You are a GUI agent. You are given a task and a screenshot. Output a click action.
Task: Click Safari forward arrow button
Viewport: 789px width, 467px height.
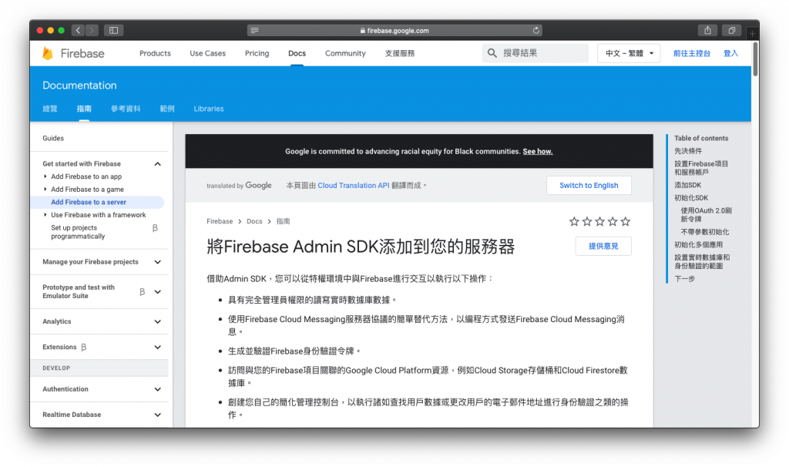[x=92, y=30]
